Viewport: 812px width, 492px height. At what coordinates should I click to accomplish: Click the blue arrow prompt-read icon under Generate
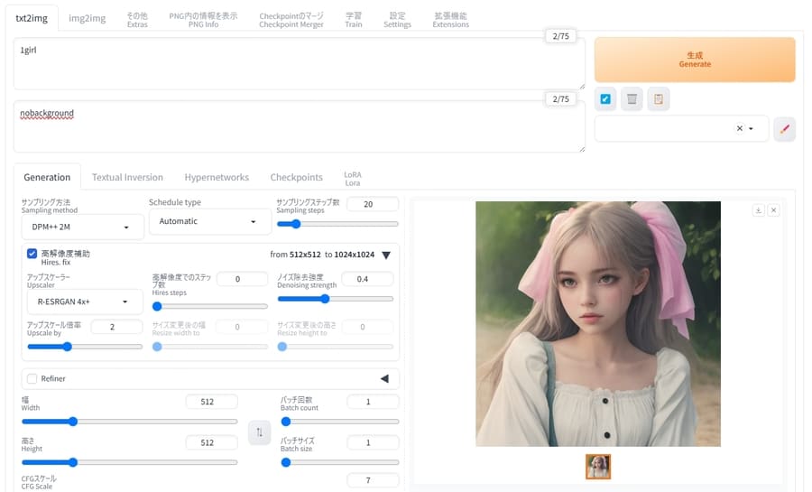[604, 99]
